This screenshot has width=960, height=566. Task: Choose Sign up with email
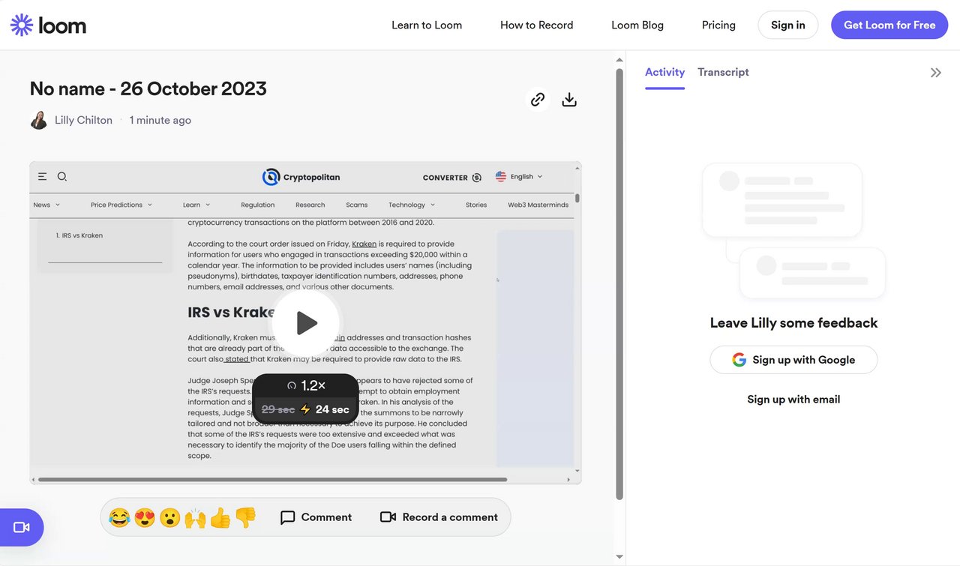click(793, 399)
